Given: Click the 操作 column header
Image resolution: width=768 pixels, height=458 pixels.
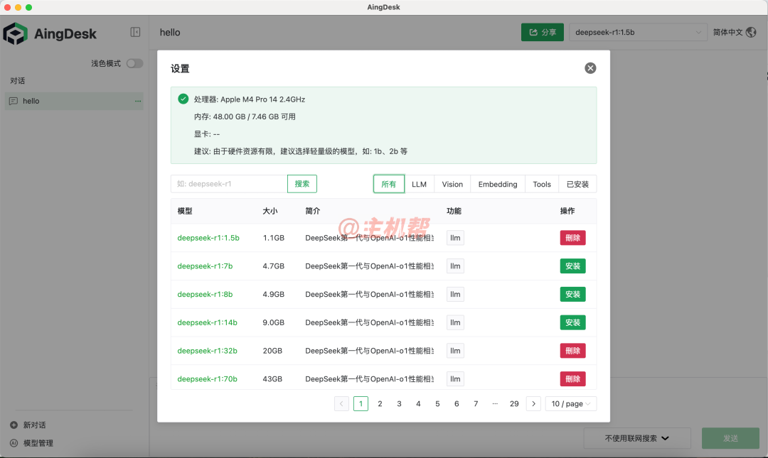Looking at the screenshot, I should pyautogui.click(x=567, y=211).
